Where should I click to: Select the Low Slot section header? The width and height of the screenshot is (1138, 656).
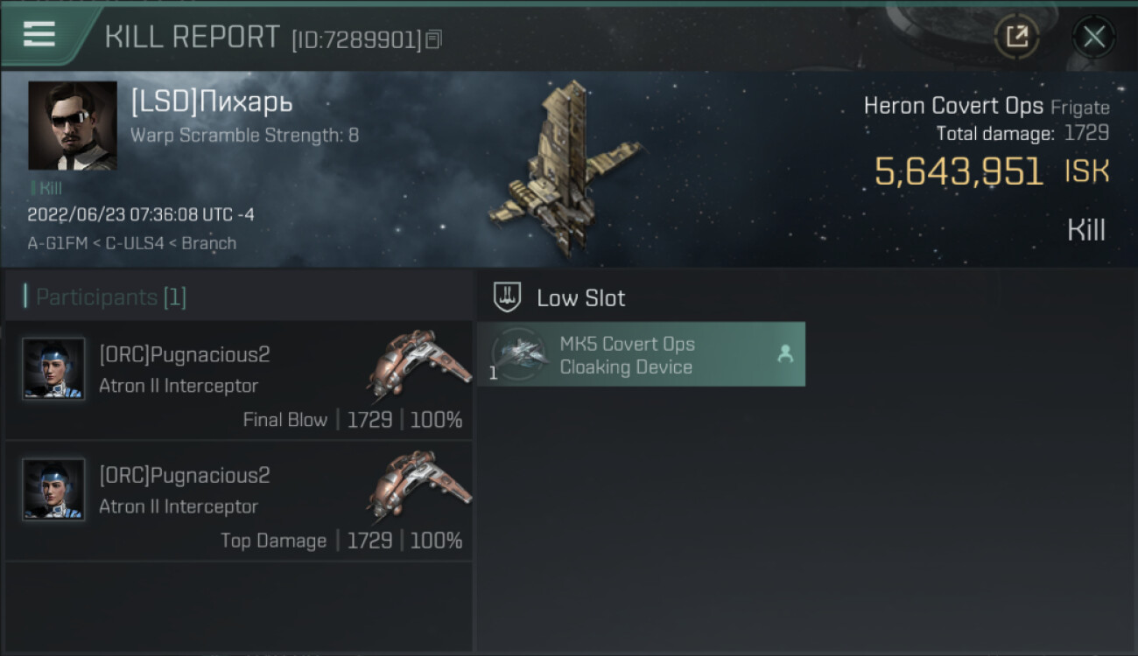581,298
